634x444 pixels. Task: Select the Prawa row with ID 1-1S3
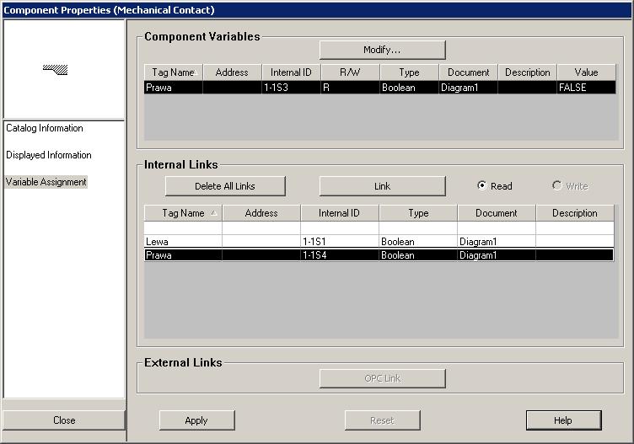click(379, 88)
